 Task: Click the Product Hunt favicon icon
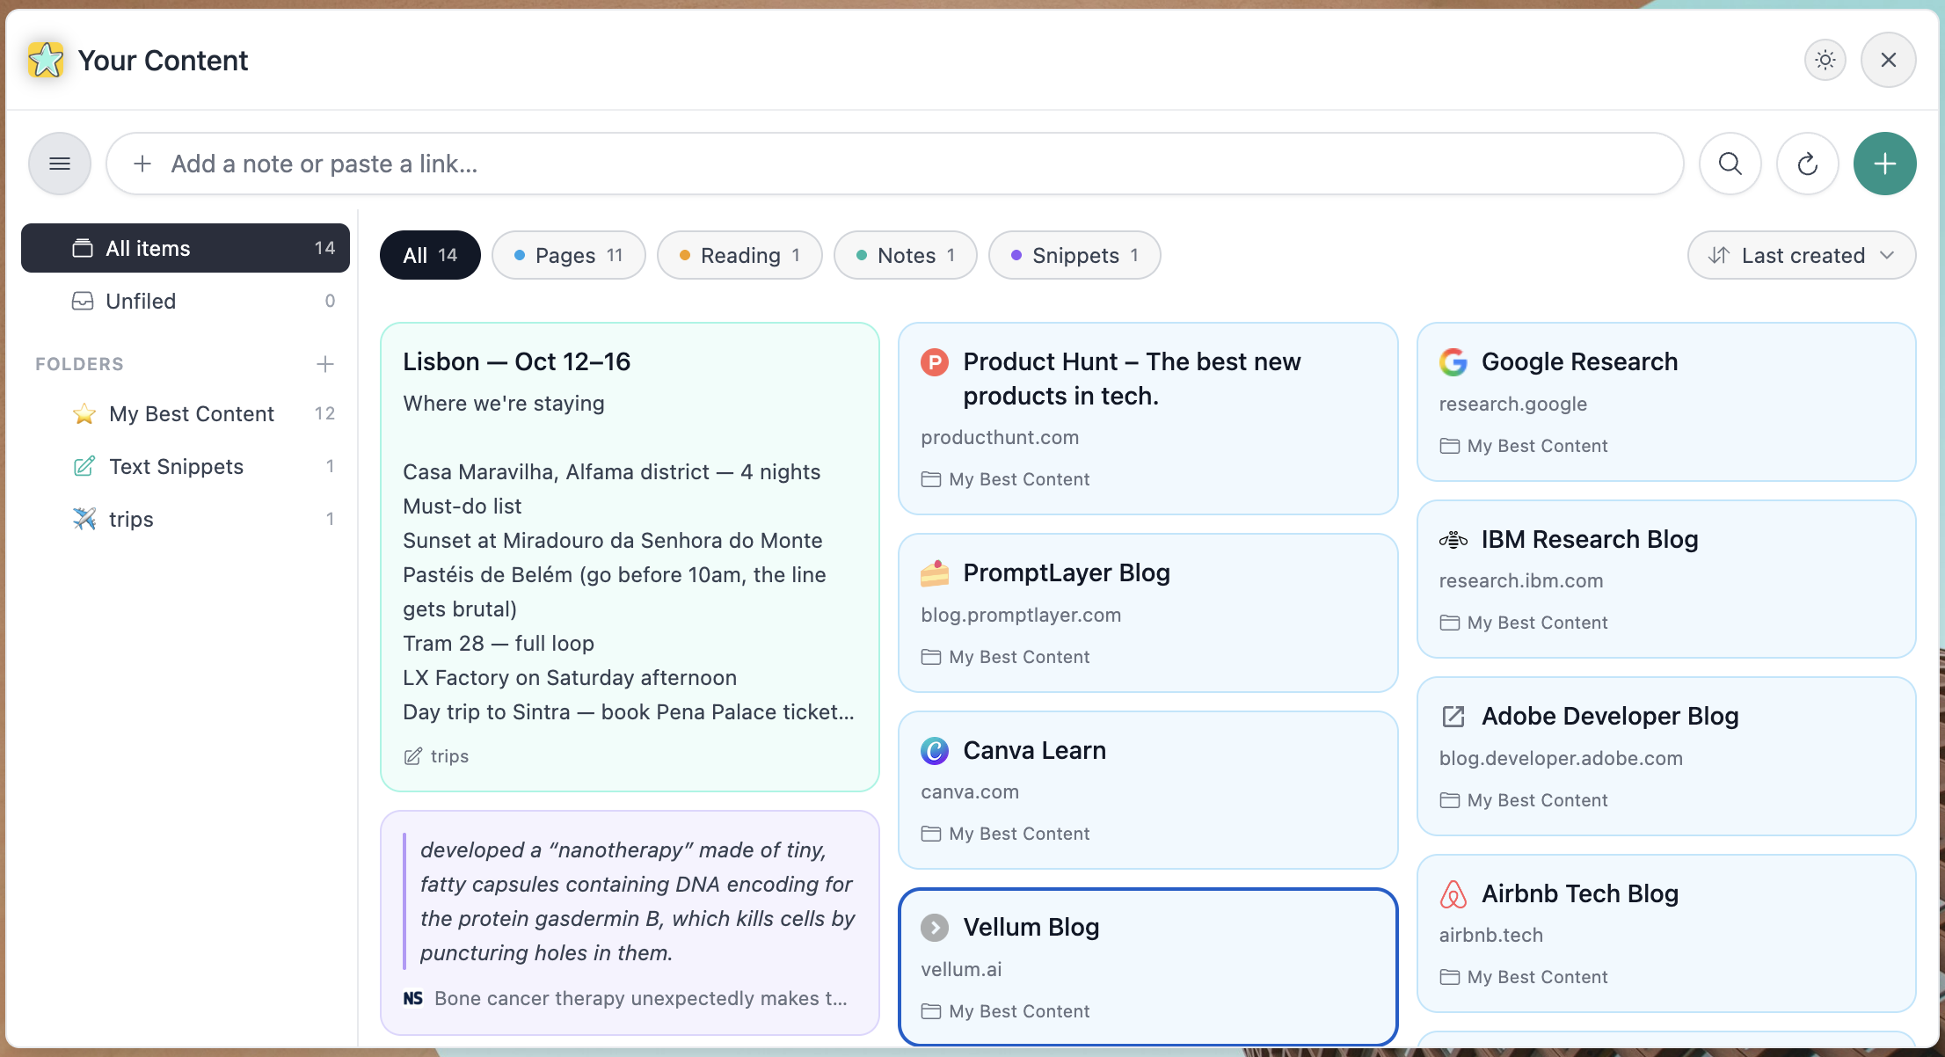[935, 361]
